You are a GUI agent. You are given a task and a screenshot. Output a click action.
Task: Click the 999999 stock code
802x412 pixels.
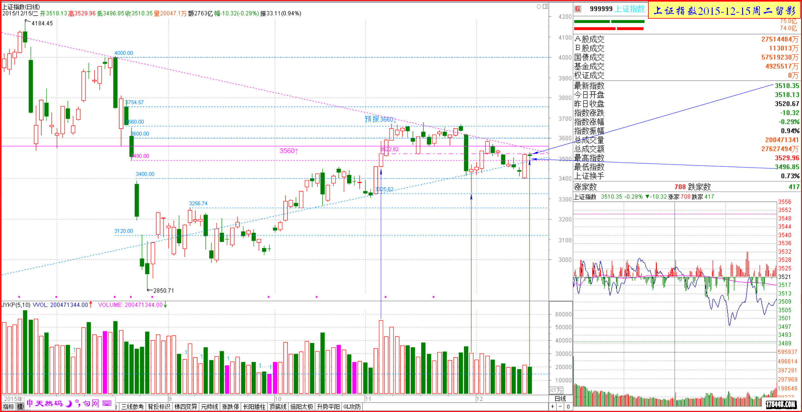coord(601,9)
